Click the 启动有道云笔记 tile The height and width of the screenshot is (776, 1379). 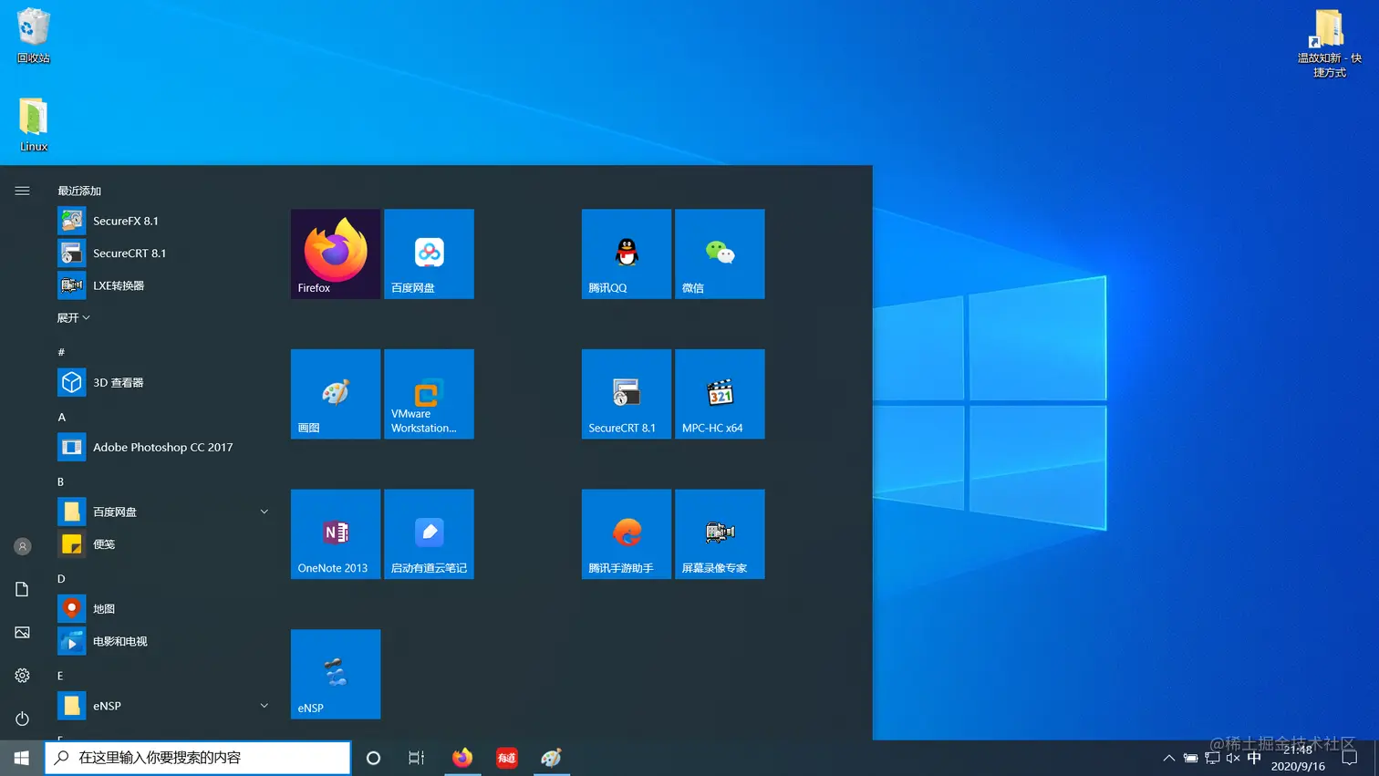(x=429, y=534)
